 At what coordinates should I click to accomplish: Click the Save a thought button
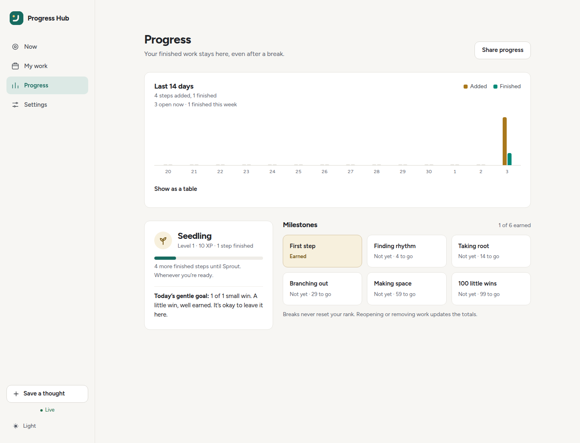pos(47,394)
